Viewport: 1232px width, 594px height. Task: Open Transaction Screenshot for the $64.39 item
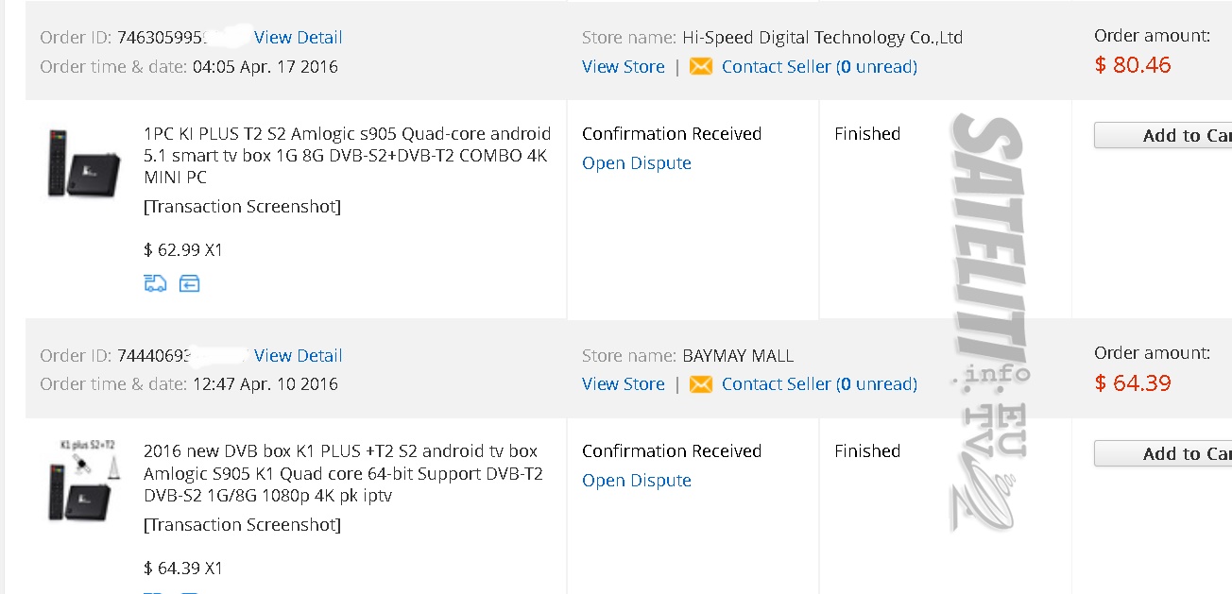click(242, 525)
